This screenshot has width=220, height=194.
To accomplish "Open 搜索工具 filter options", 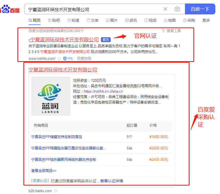I will (171, 31).
